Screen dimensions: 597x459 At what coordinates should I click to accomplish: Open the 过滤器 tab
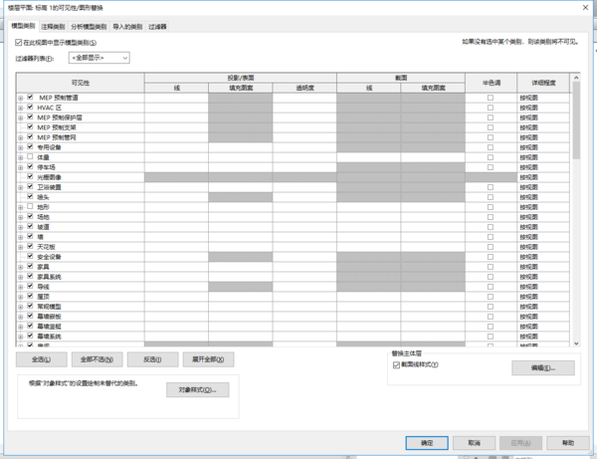(157, 27)
